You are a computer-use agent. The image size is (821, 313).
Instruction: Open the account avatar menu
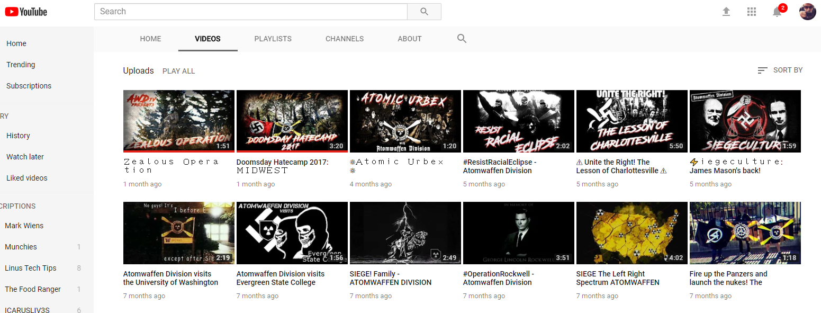pyautogui.click(x=807, y=12)
